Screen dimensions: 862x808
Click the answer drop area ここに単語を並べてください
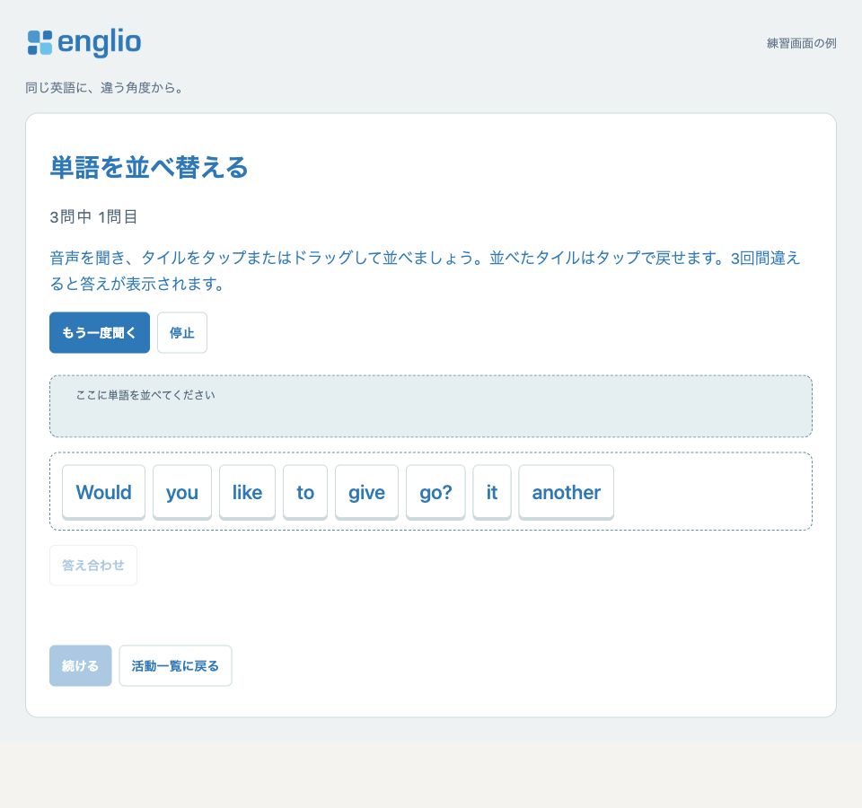tap(431, 406)
